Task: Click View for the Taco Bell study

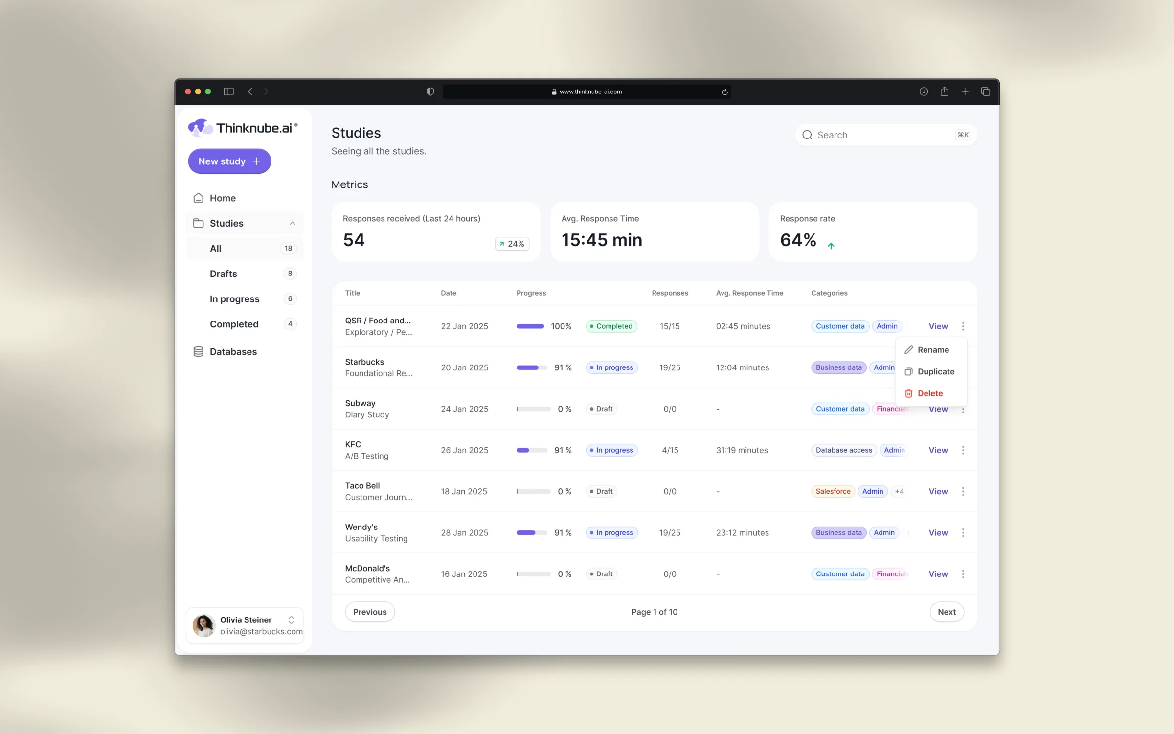Action: [938, 491]
